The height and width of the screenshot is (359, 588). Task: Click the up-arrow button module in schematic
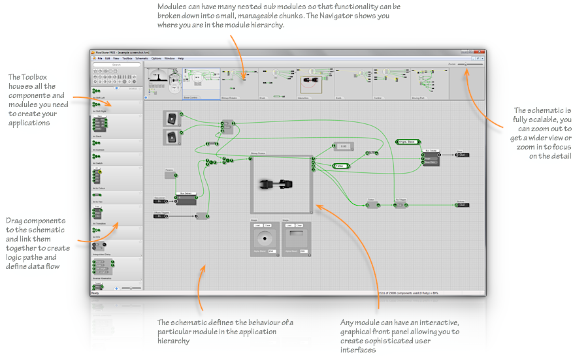pyautogui.click(x=172, y=137)
